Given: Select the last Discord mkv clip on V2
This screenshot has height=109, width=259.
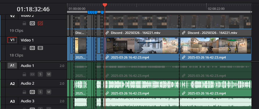Looking at the screenshot, I should click(215, 25).
